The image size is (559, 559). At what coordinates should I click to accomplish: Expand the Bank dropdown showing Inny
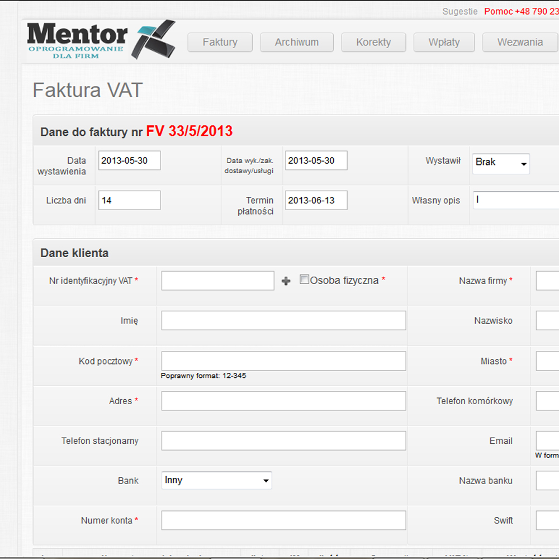[x=216, y=480]
